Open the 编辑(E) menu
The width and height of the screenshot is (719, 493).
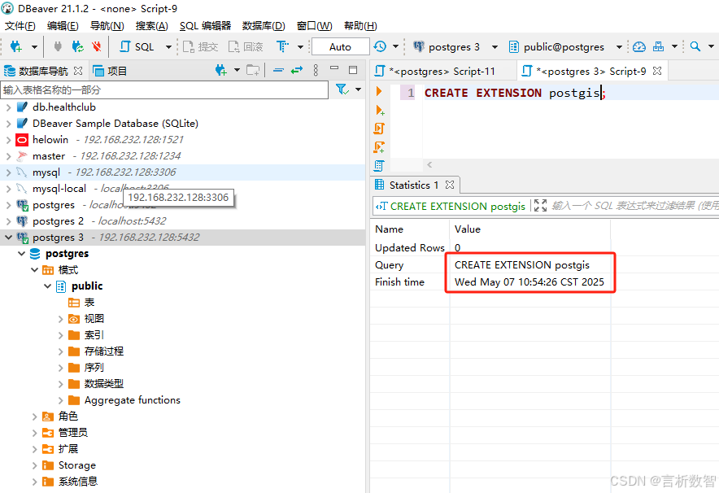pyautogui.click(x=63, y=26)
